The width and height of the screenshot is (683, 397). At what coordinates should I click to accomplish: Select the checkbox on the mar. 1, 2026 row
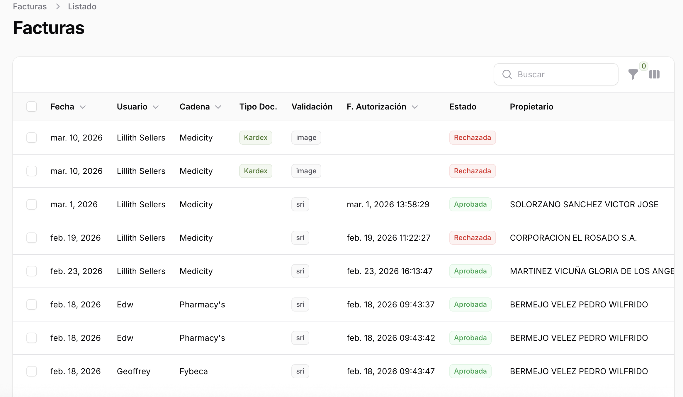point(31,204)
